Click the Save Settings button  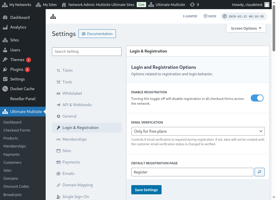pos(146,190)
